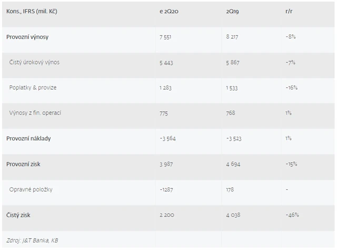The width and height of the screenshot is (337, 250).
Task: Select the "r/r" column header
Action: (288, 11)
